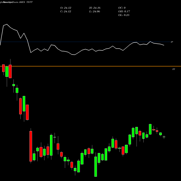Viewport: 181px width, 181px height.
Task: Click the 27 axis label on blue line
Action: [172, 42]
